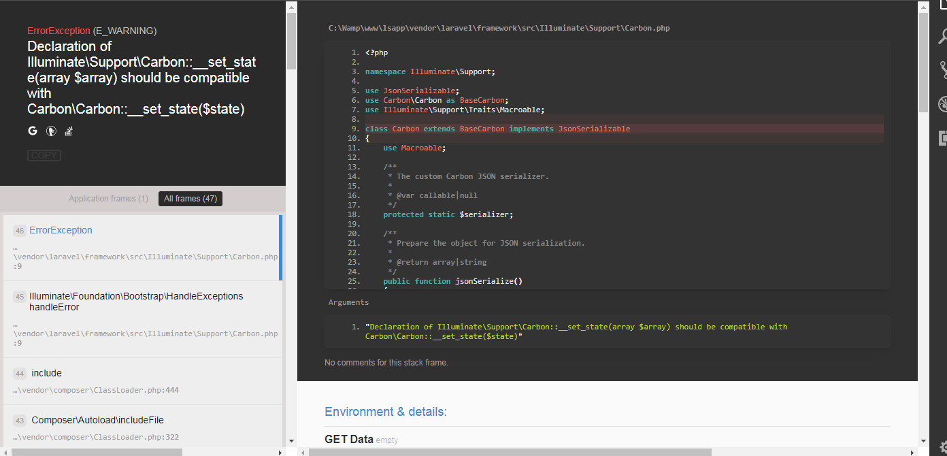The image size is (947, 456).
Task: Click the COPY button under the error message
Action: [x=44, y=155]
